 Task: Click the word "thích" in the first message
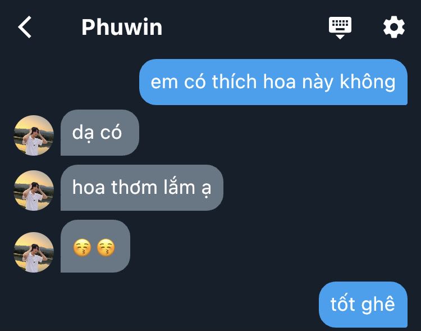point(234,81)
